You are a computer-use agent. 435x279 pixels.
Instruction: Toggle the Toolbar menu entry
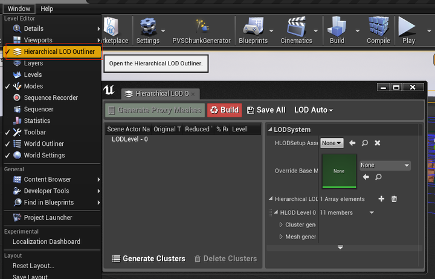point(52,133)
